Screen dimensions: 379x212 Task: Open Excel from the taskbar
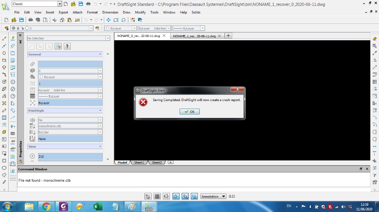point(98,207)
